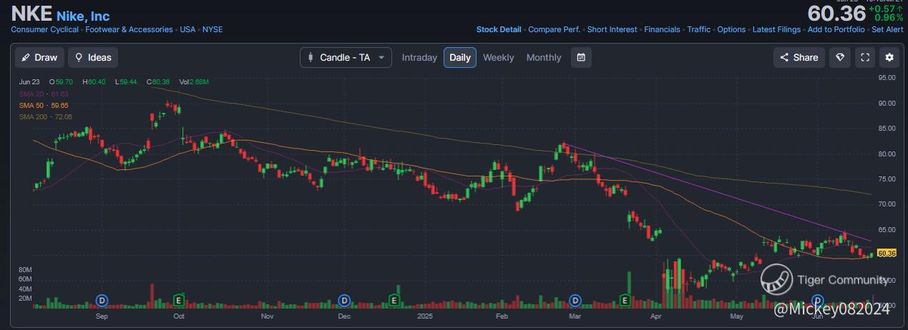The image size is (908, 330).
Task: Click the diamond premium icon
Action: pos(840,57)
